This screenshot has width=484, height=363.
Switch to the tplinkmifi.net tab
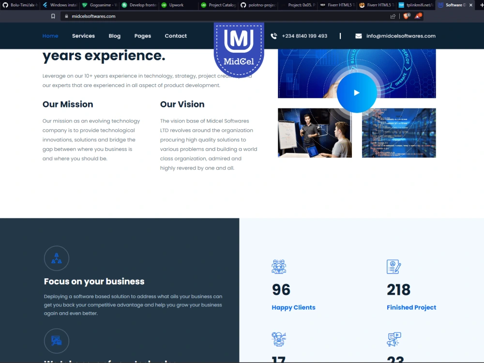click(416, 5)
